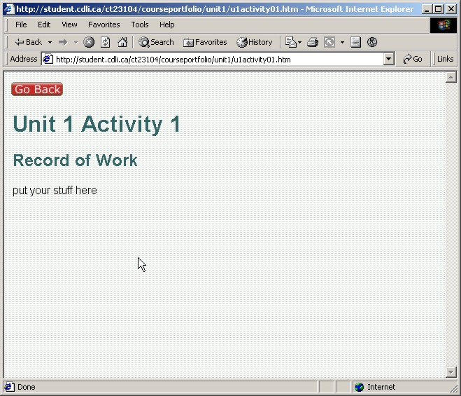The width and height of the screenshot is (461, 396).
Task: Open the Favorites menu
Action: (x=104, y=25)
